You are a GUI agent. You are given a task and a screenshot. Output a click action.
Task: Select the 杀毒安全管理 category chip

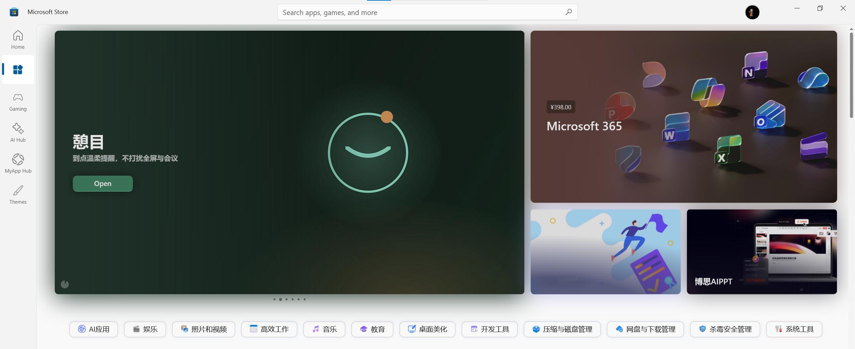pyautogui.click(x=725, y=329)
